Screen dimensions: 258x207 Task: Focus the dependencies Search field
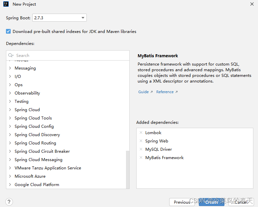(68, 55)
